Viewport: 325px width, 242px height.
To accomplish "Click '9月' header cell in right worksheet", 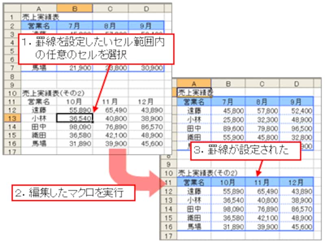I will click(x=297, y=102).
